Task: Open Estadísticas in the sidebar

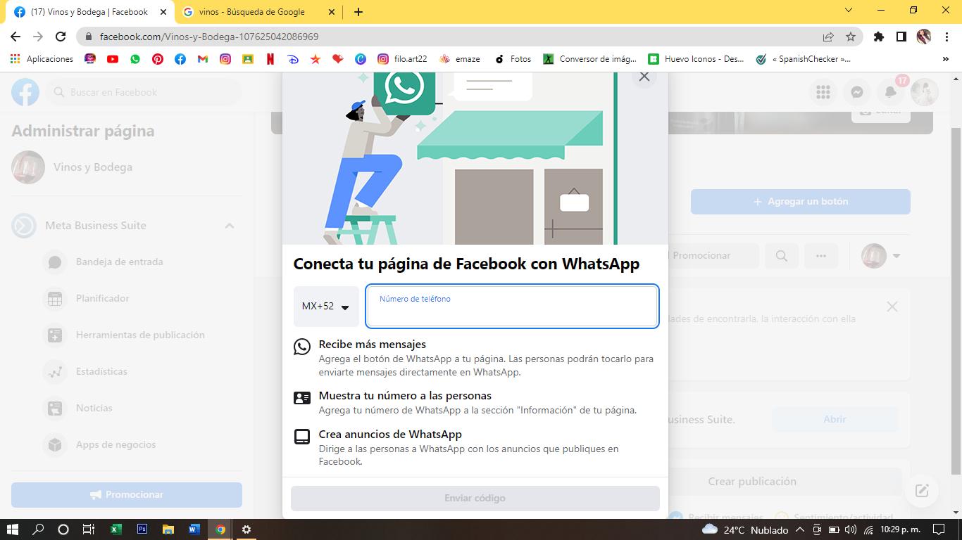Action: point(101,371)
